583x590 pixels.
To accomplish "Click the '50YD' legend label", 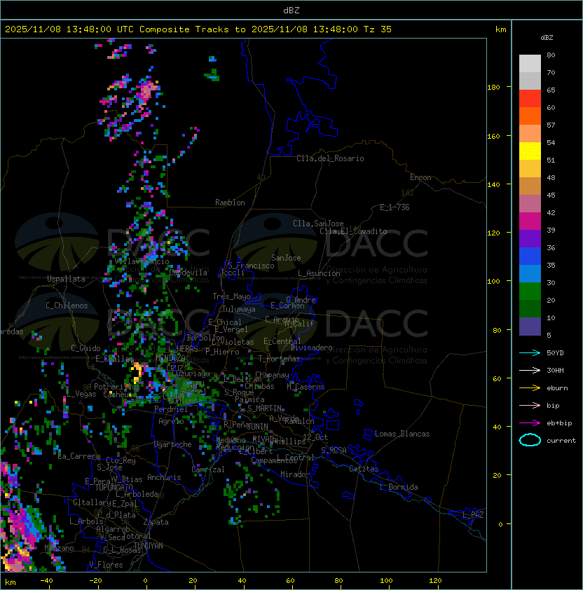I will 555,352.
